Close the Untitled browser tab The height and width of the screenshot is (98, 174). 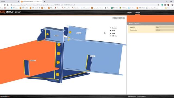18,2
